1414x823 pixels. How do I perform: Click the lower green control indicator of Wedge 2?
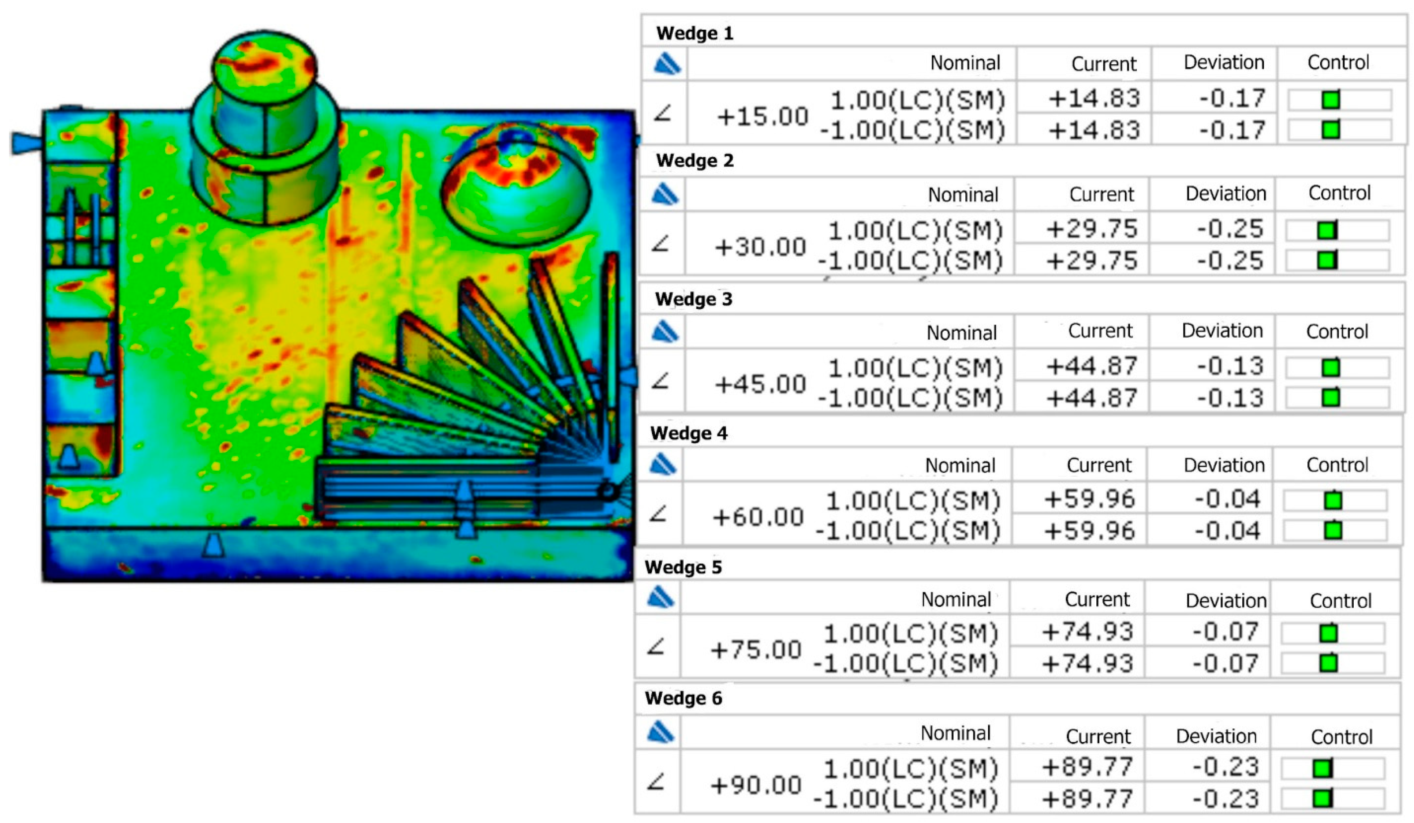pos(1328,260)
